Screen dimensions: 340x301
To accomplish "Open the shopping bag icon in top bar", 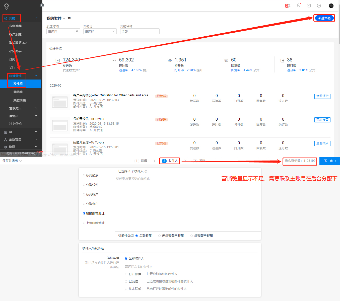I will tap(309, 6).
